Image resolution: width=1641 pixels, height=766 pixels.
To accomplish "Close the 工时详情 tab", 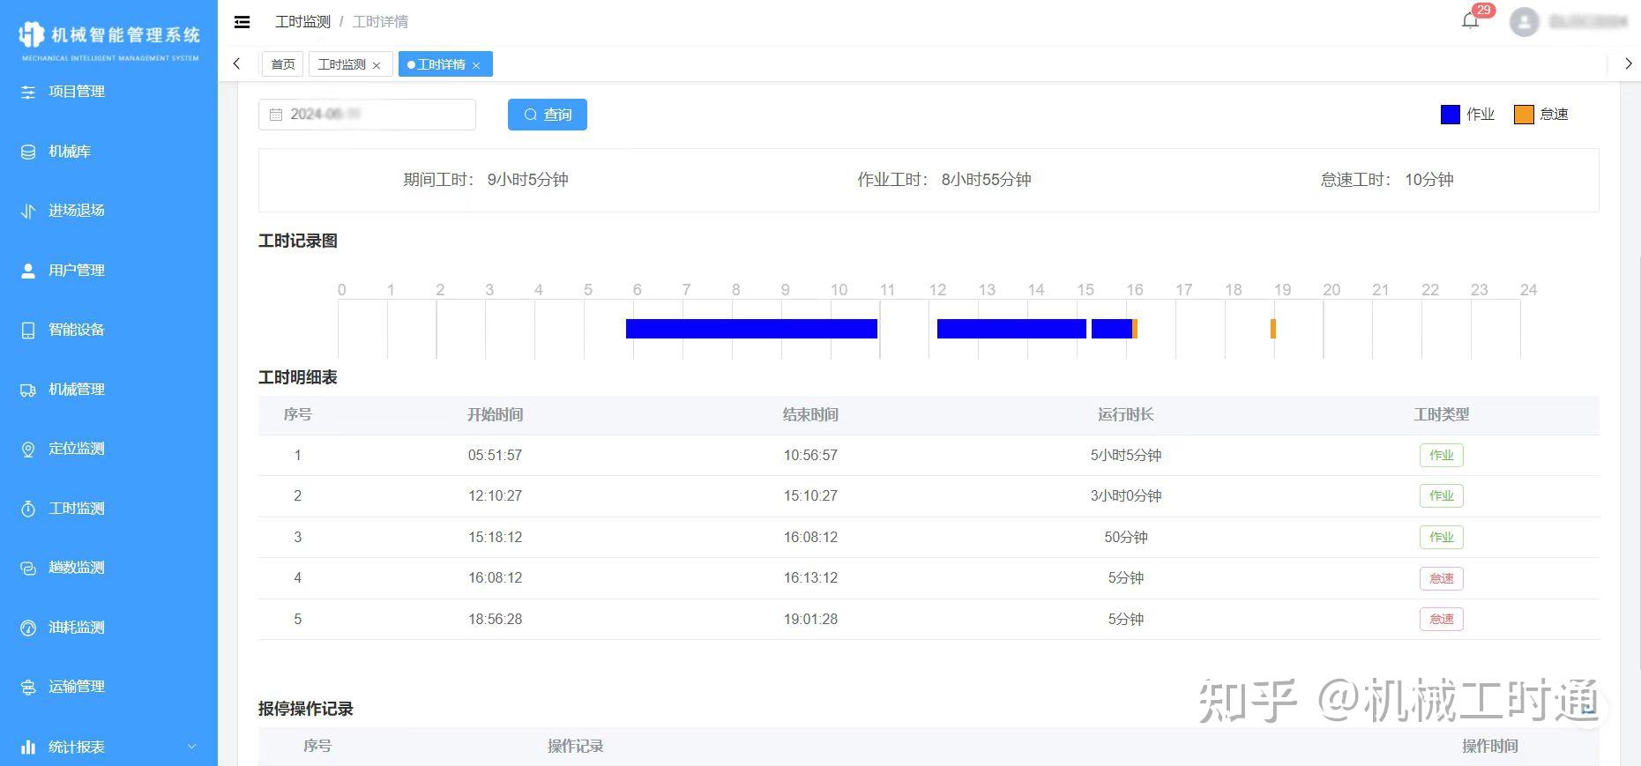I will 476,65.
